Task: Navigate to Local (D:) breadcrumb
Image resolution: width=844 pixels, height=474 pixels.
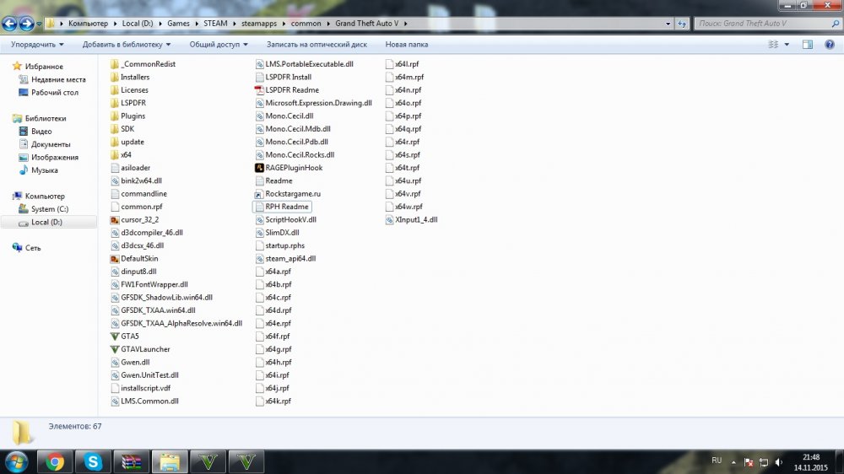Action: [138, 24]
